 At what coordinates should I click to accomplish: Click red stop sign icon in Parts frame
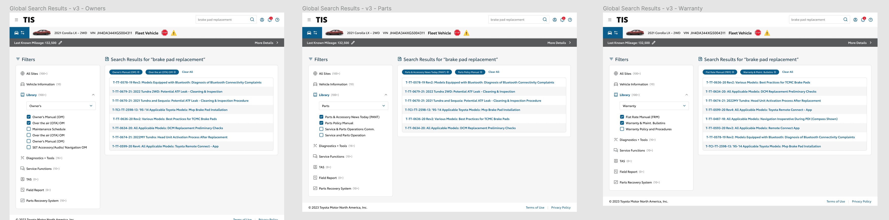pyautogui.click(x=457, y=33)
